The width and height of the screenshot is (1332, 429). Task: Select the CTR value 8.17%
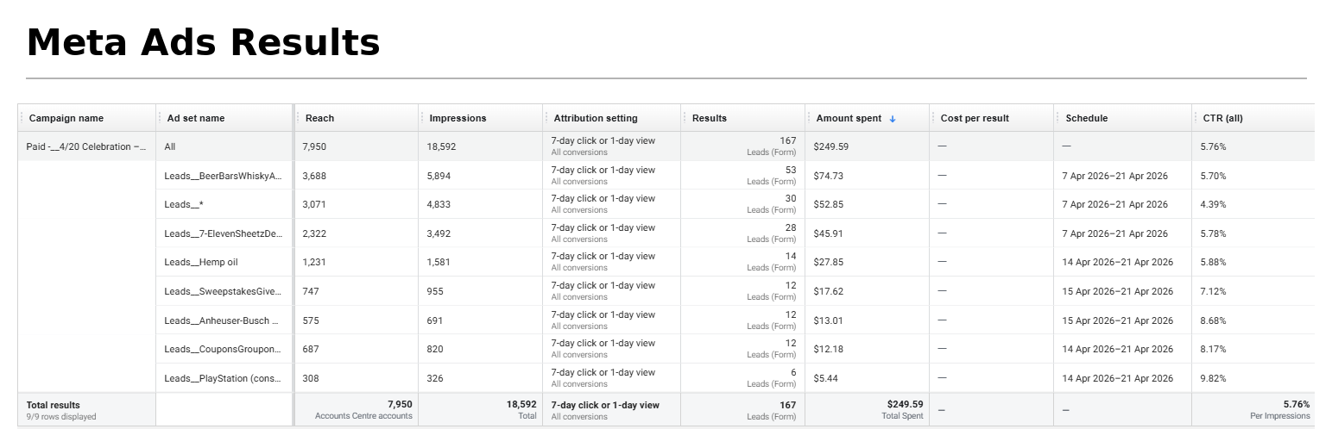coord(1213,349)
